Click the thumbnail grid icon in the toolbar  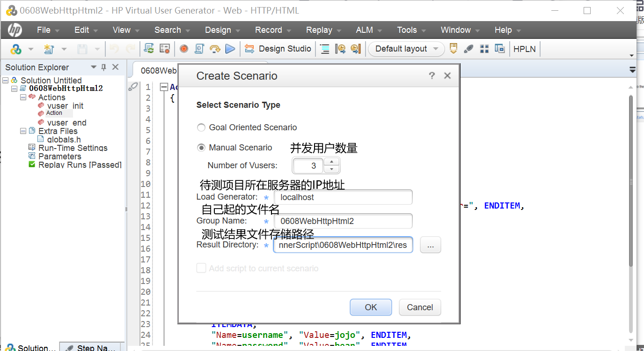click(x=484, y=49)
